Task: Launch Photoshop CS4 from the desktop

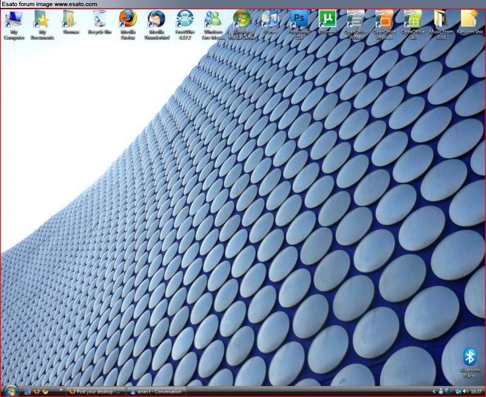Action: (298, 19)
